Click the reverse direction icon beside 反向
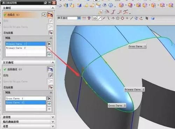The width and height of the screenshot is (175, 129). [51, 75]
